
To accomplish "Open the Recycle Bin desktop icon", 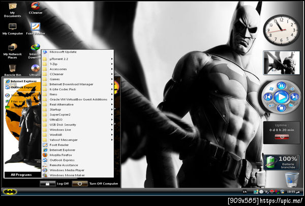I will pyautogui.click(x=12, y=70).
